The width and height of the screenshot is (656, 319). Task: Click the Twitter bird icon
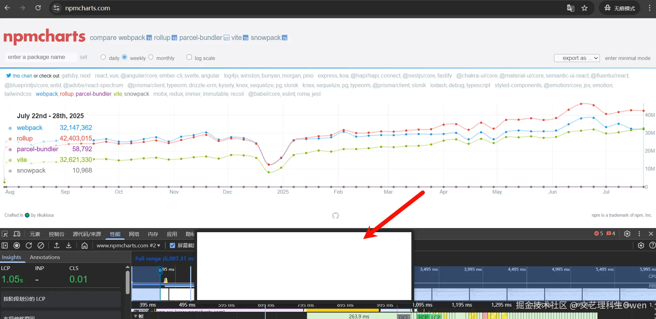coord(9,75)
